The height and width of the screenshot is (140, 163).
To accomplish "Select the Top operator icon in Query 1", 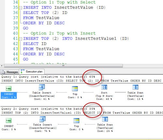I will [75, 89].
